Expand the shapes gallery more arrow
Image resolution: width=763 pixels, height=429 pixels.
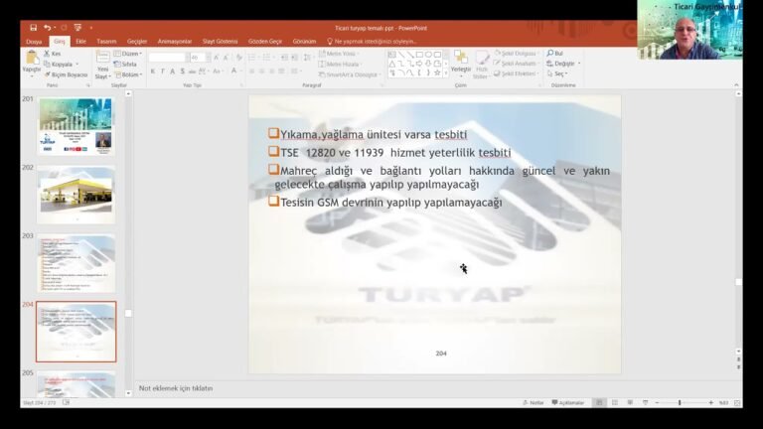[x=446, y=73]
